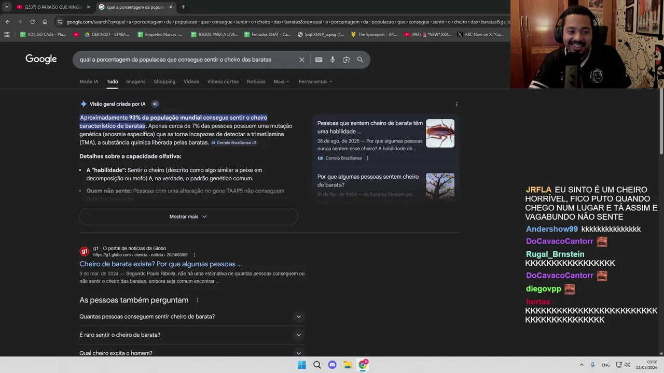Open the Ferramentas dropdown
The height and width of the screenshot is (373, 664).
[315, 81]
